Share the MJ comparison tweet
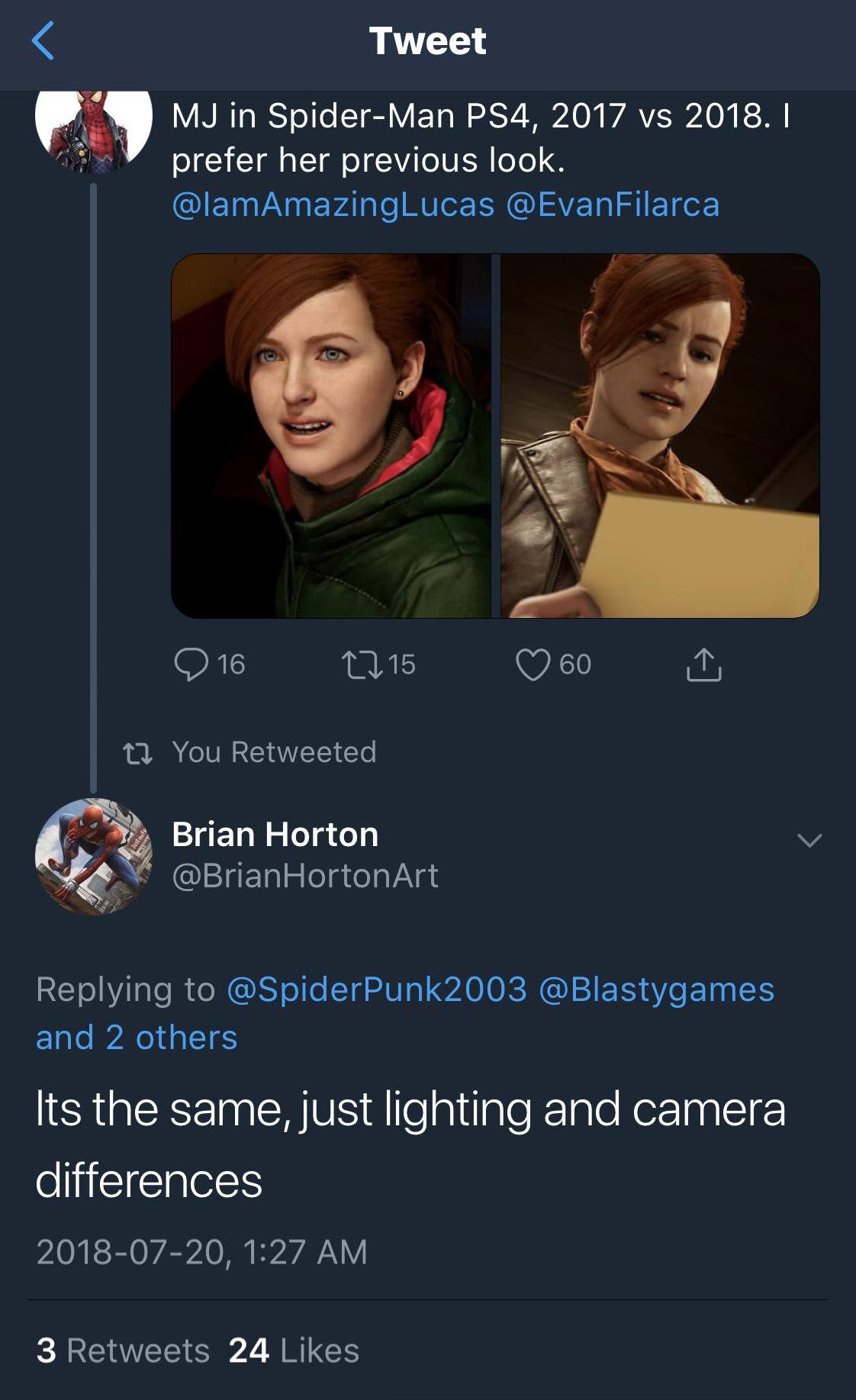The width and height of the screenshot is (856, 1400). click(703, 664)
